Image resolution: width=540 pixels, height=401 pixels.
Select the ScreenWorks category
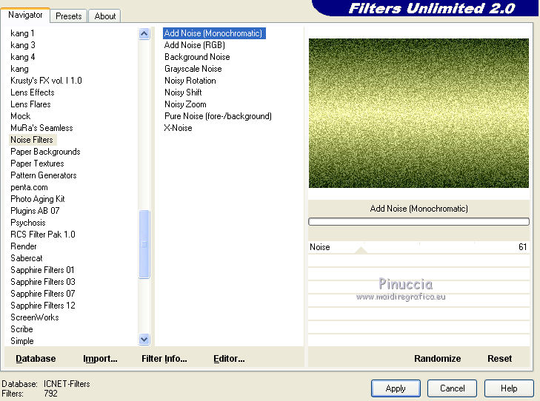pos(34,317)
